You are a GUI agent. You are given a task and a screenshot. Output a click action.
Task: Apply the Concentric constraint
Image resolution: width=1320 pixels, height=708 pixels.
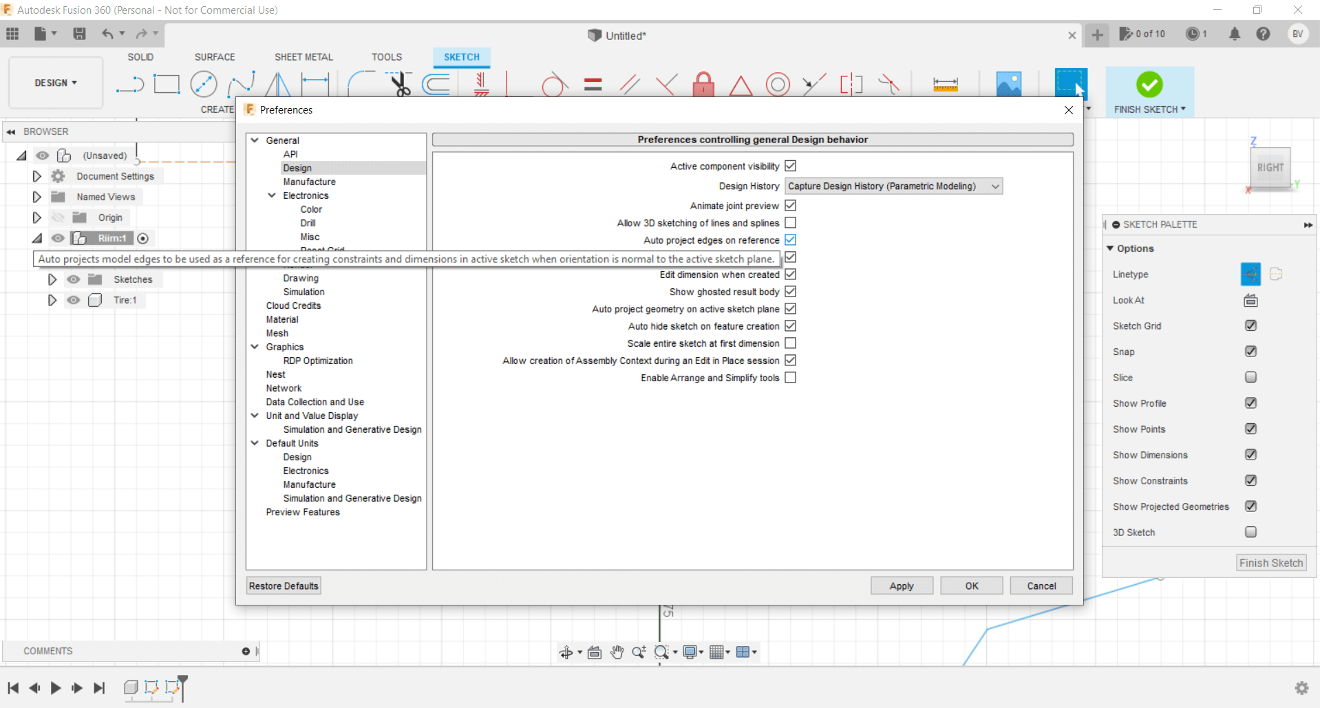point(778,85)
